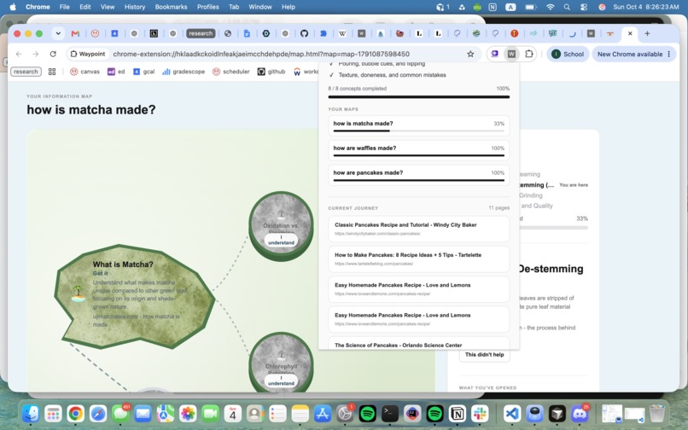This screenshot has width=688, height=430.
Task: Open the Profiles menu
Action: (x=208, y=7)
